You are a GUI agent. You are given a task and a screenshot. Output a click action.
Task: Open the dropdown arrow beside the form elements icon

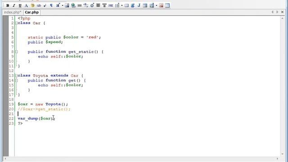coord(156,5)
